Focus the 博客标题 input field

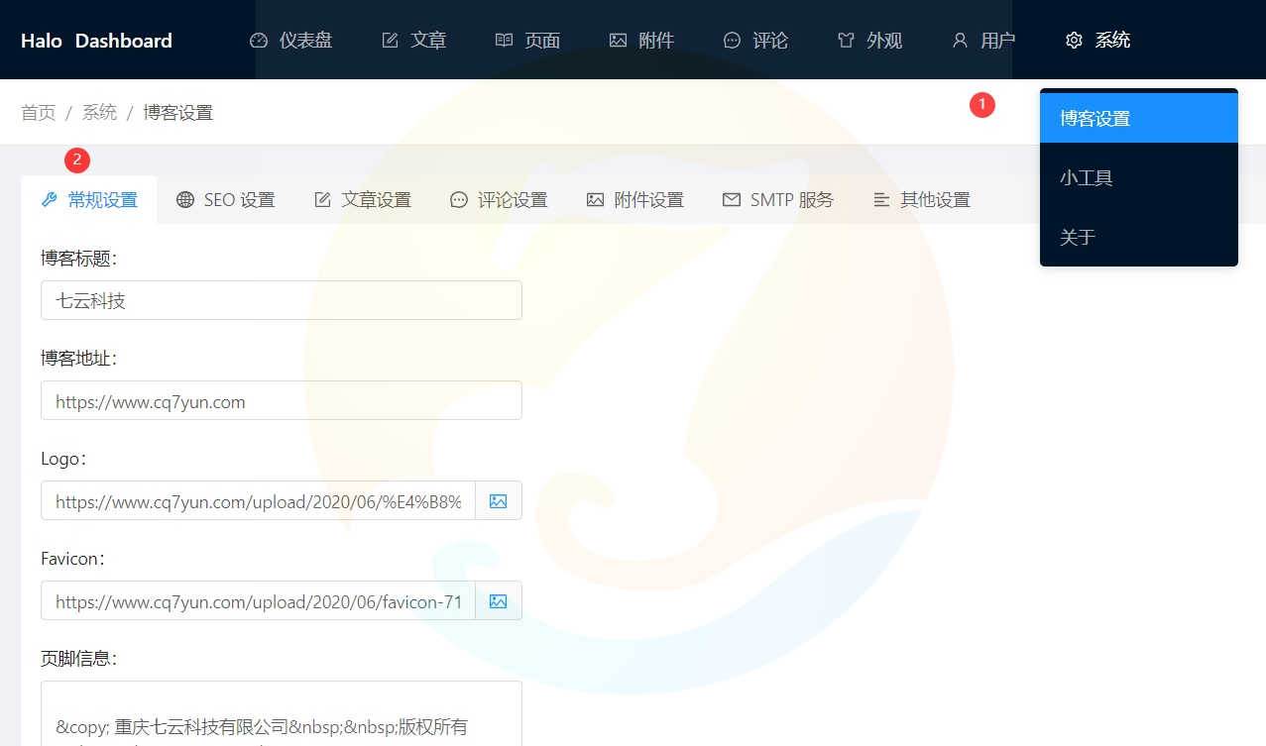click(282, 300)
